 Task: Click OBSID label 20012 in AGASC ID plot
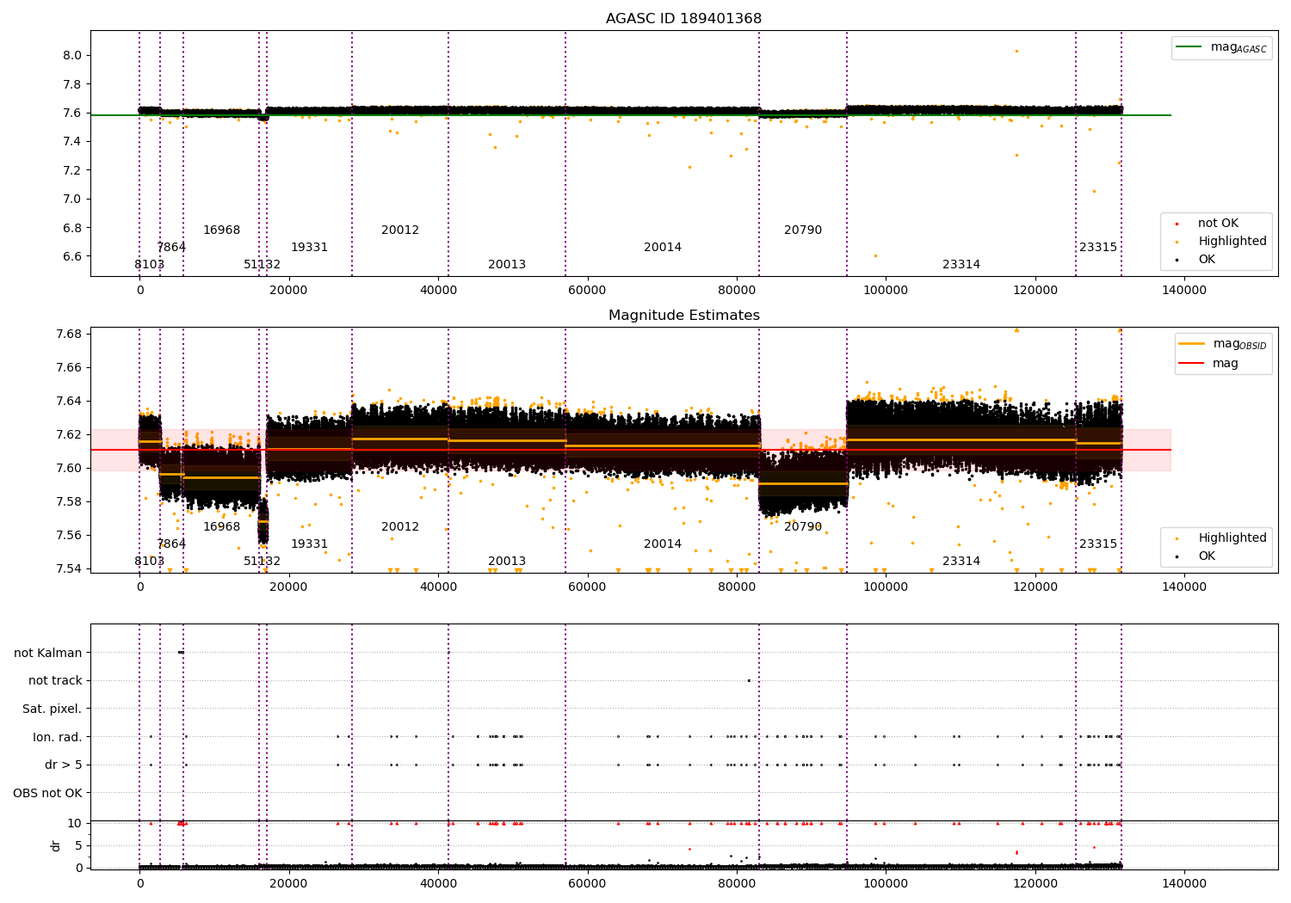pos(400,230)
